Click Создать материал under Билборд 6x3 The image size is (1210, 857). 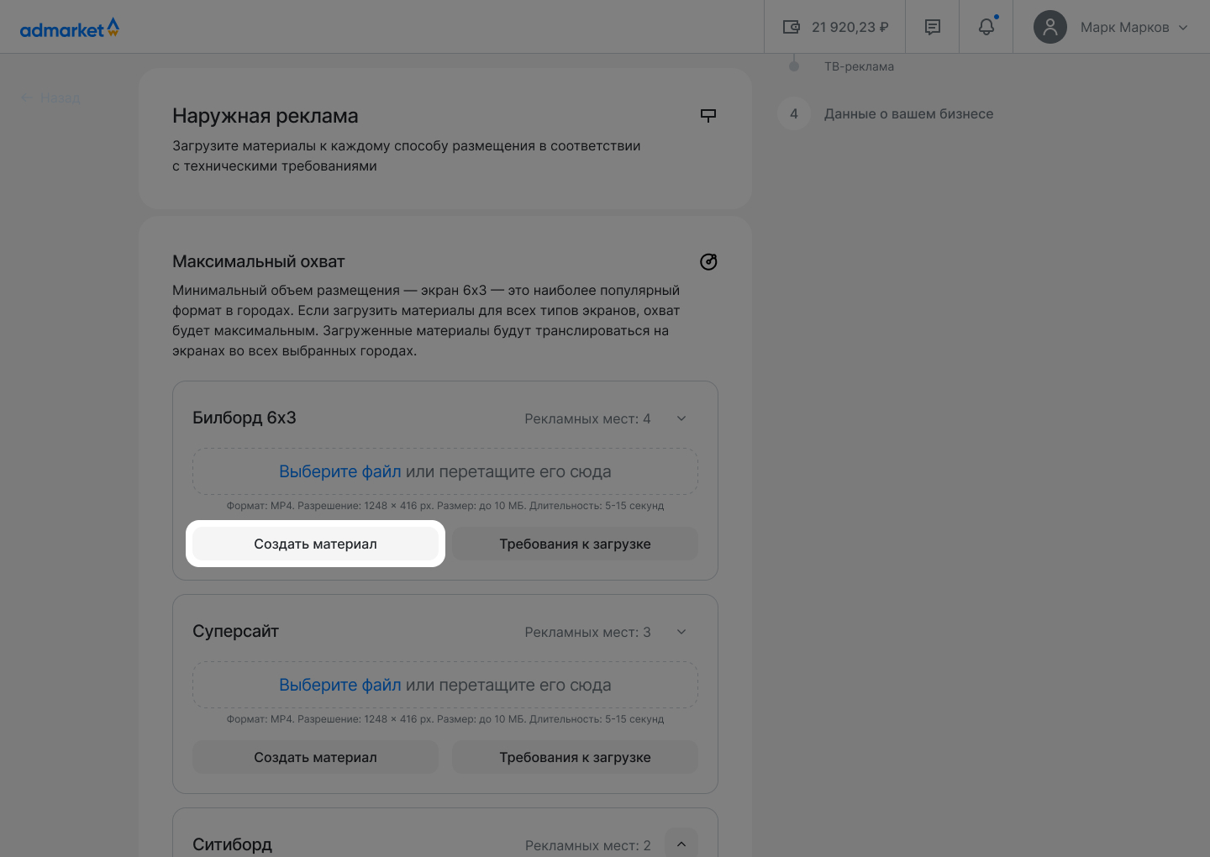(315, 544)
